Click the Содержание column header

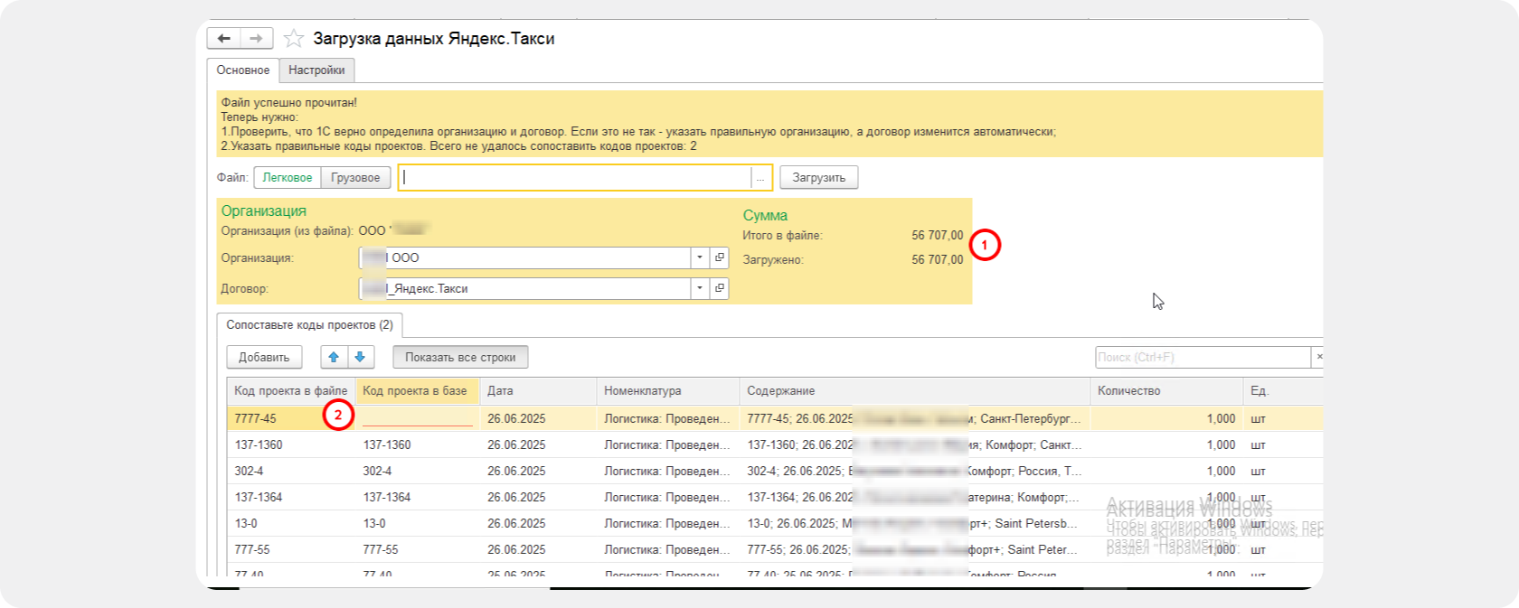coord(915,391)
